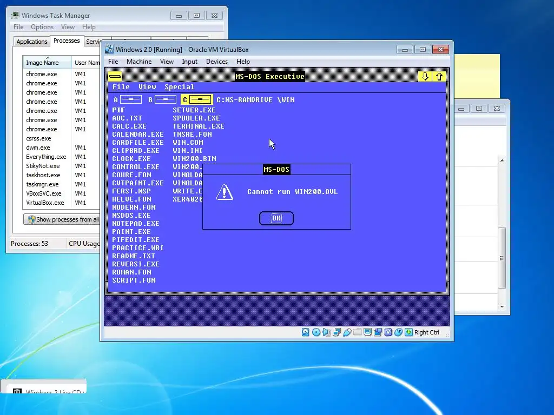Open the Special menu in MS-DOS Executive
This screenshot has width=554, height=415.
pos(179,87)
